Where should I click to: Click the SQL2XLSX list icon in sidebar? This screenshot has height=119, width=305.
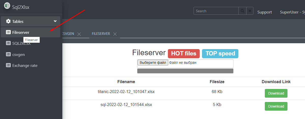8,43
